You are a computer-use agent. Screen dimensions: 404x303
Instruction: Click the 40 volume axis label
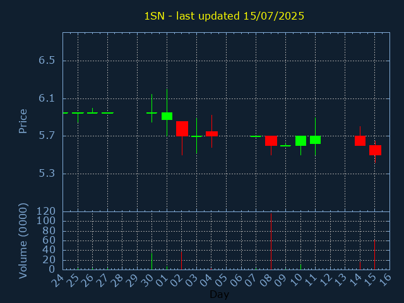[49, 250]
